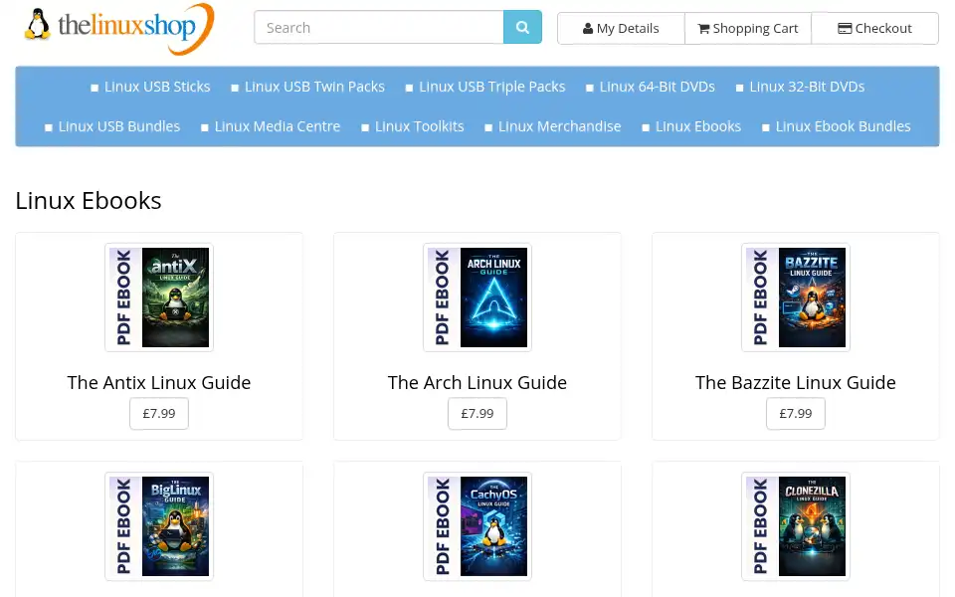Click the Antix Linux Guide cover image

click(x=159, y=298)
